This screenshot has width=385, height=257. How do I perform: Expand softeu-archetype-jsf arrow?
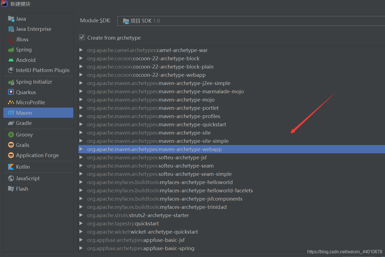(81, 157)
